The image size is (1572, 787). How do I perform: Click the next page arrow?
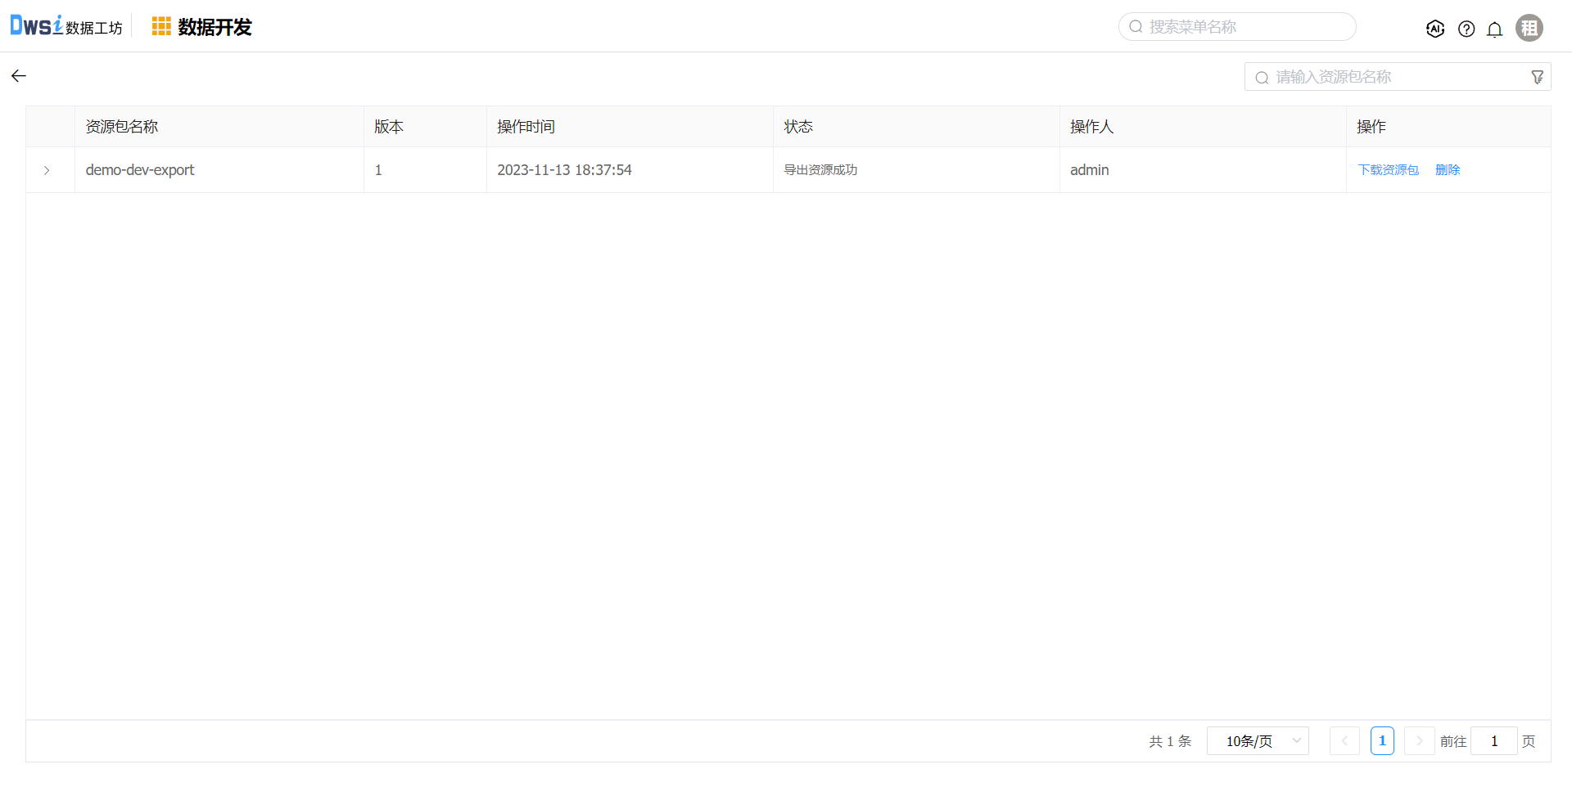tap(1419, 741)
